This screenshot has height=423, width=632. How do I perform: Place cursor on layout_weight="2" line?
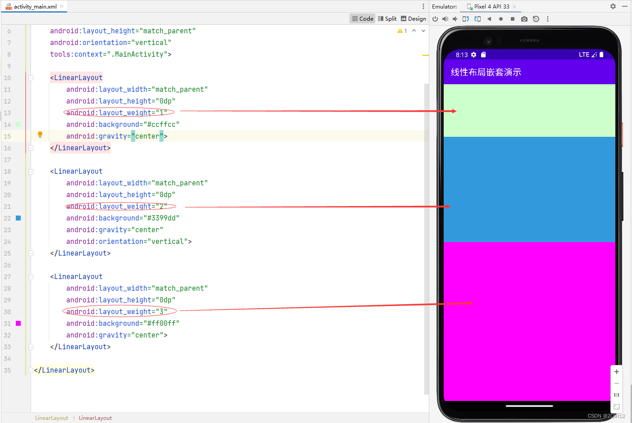click(x=117, y=206)
